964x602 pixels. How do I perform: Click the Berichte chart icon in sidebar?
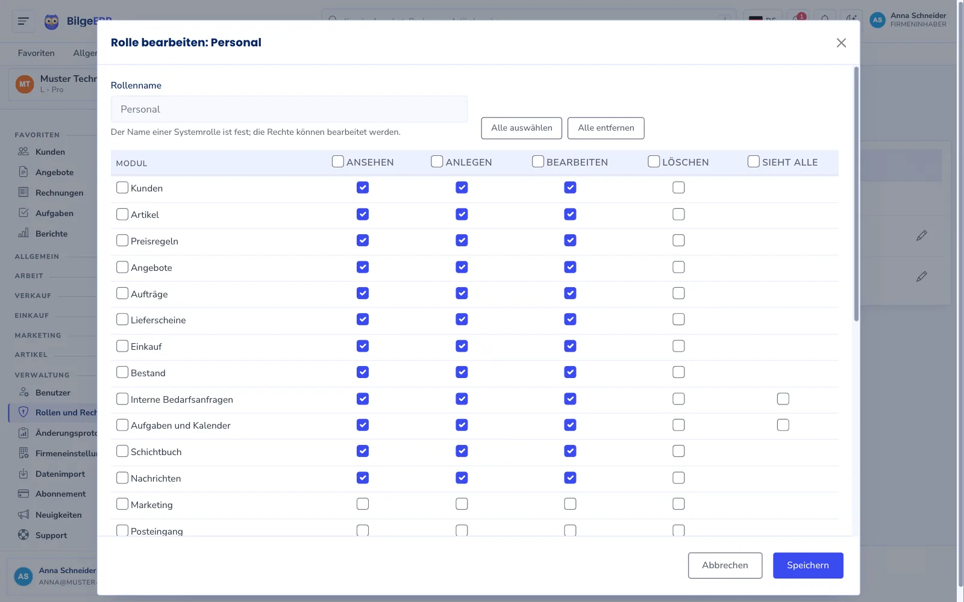point(23,234)
